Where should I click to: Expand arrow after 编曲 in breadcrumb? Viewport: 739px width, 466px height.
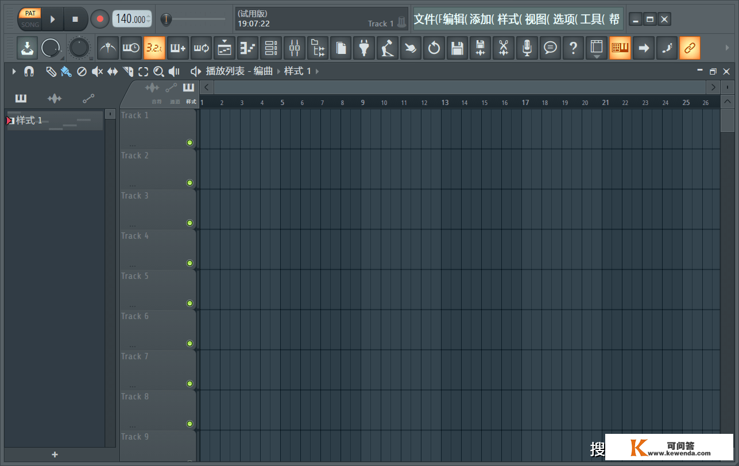[279, 71]
